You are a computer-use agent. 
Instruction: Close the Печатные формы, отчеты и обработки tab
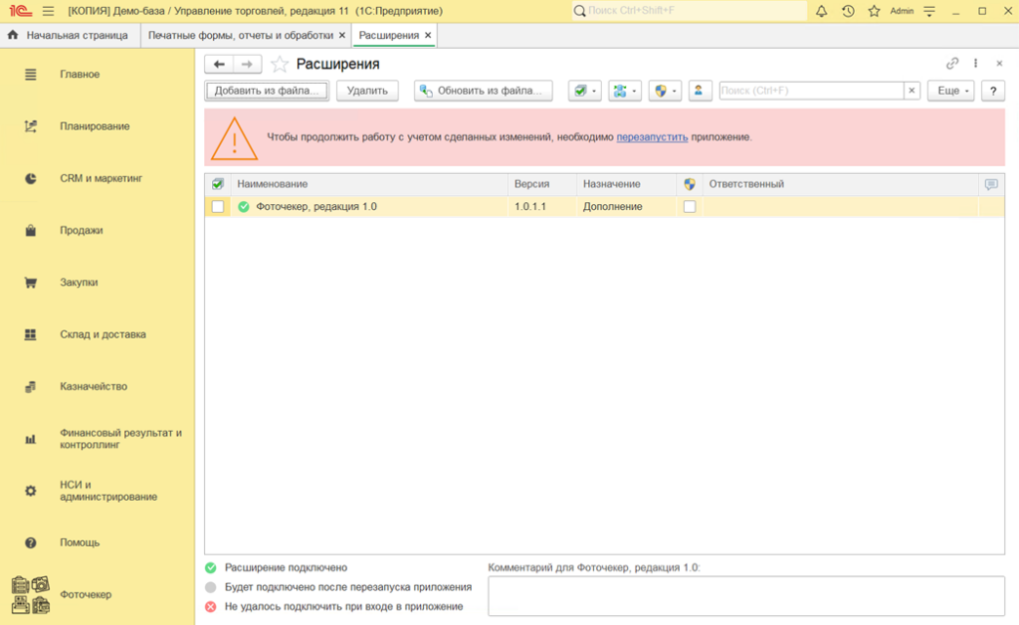pos(342,35)
